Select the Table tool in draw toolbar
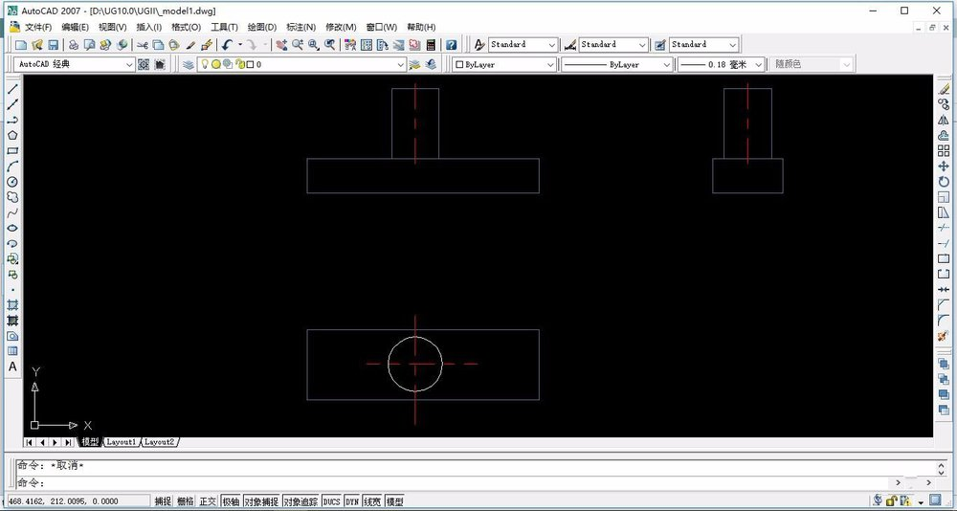 (12, 351)
